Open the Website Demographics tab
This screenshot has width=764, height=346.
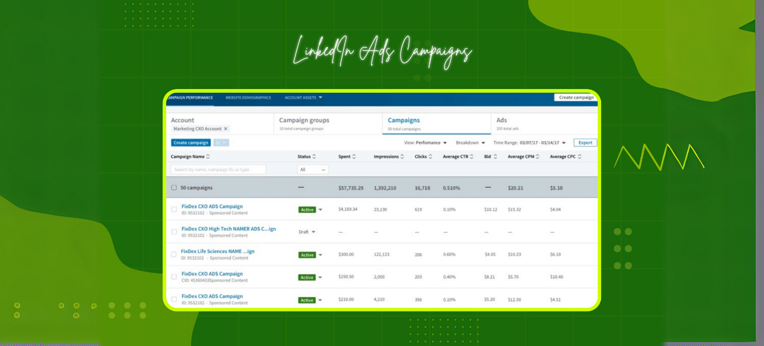coord(248,97)
